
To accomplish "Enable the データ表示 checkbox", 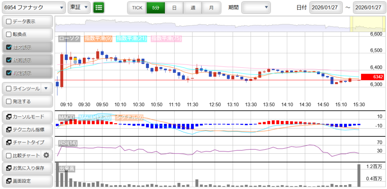I will [x=9, y=22].
